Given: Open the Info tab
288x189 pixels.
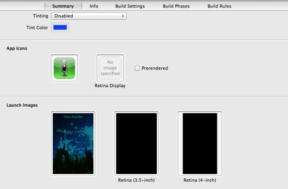Looking at the screenshot, I should pos(94,6).
